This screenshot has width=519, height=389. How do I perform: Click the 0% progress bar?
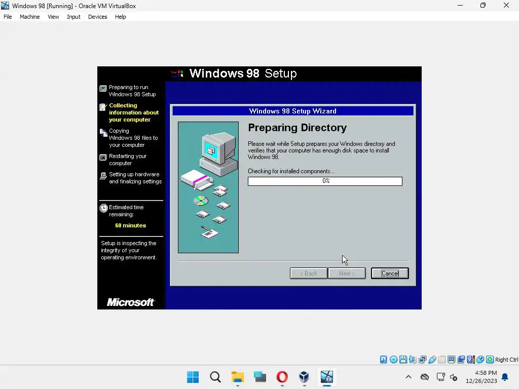(325, 181)
